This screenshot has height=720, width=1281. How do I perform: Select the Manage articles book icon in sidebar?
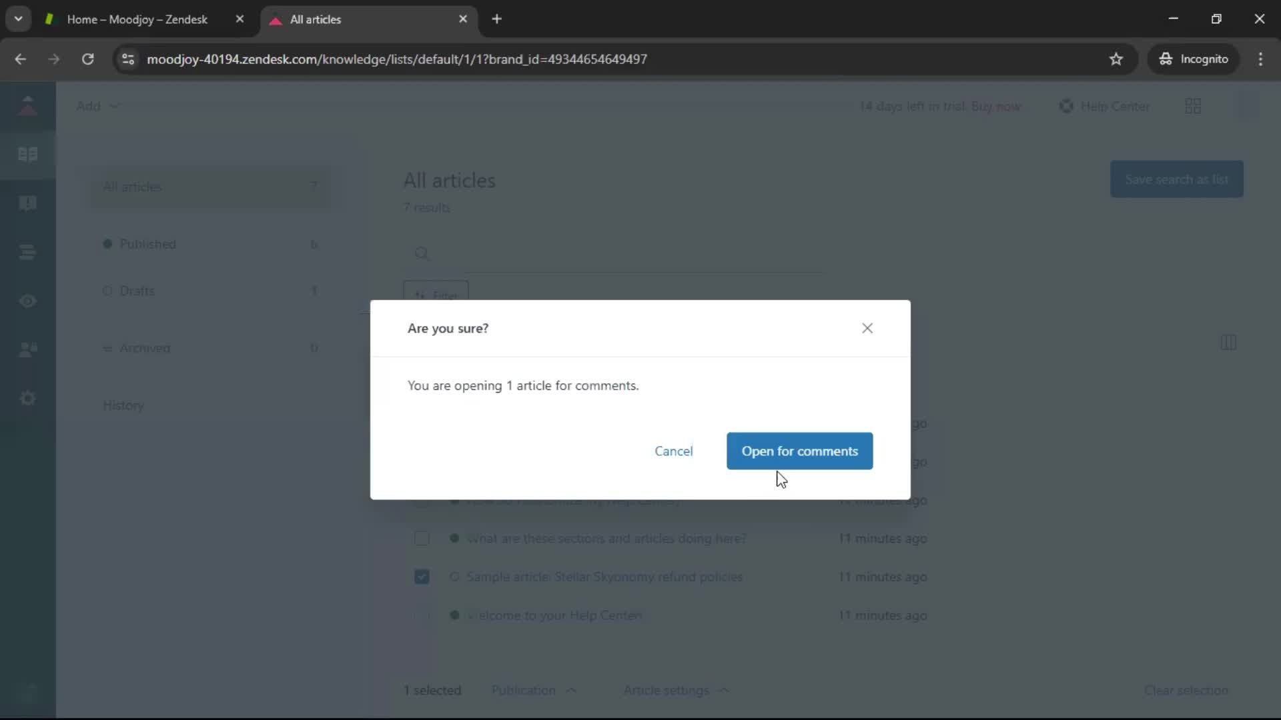click(27, 155)
